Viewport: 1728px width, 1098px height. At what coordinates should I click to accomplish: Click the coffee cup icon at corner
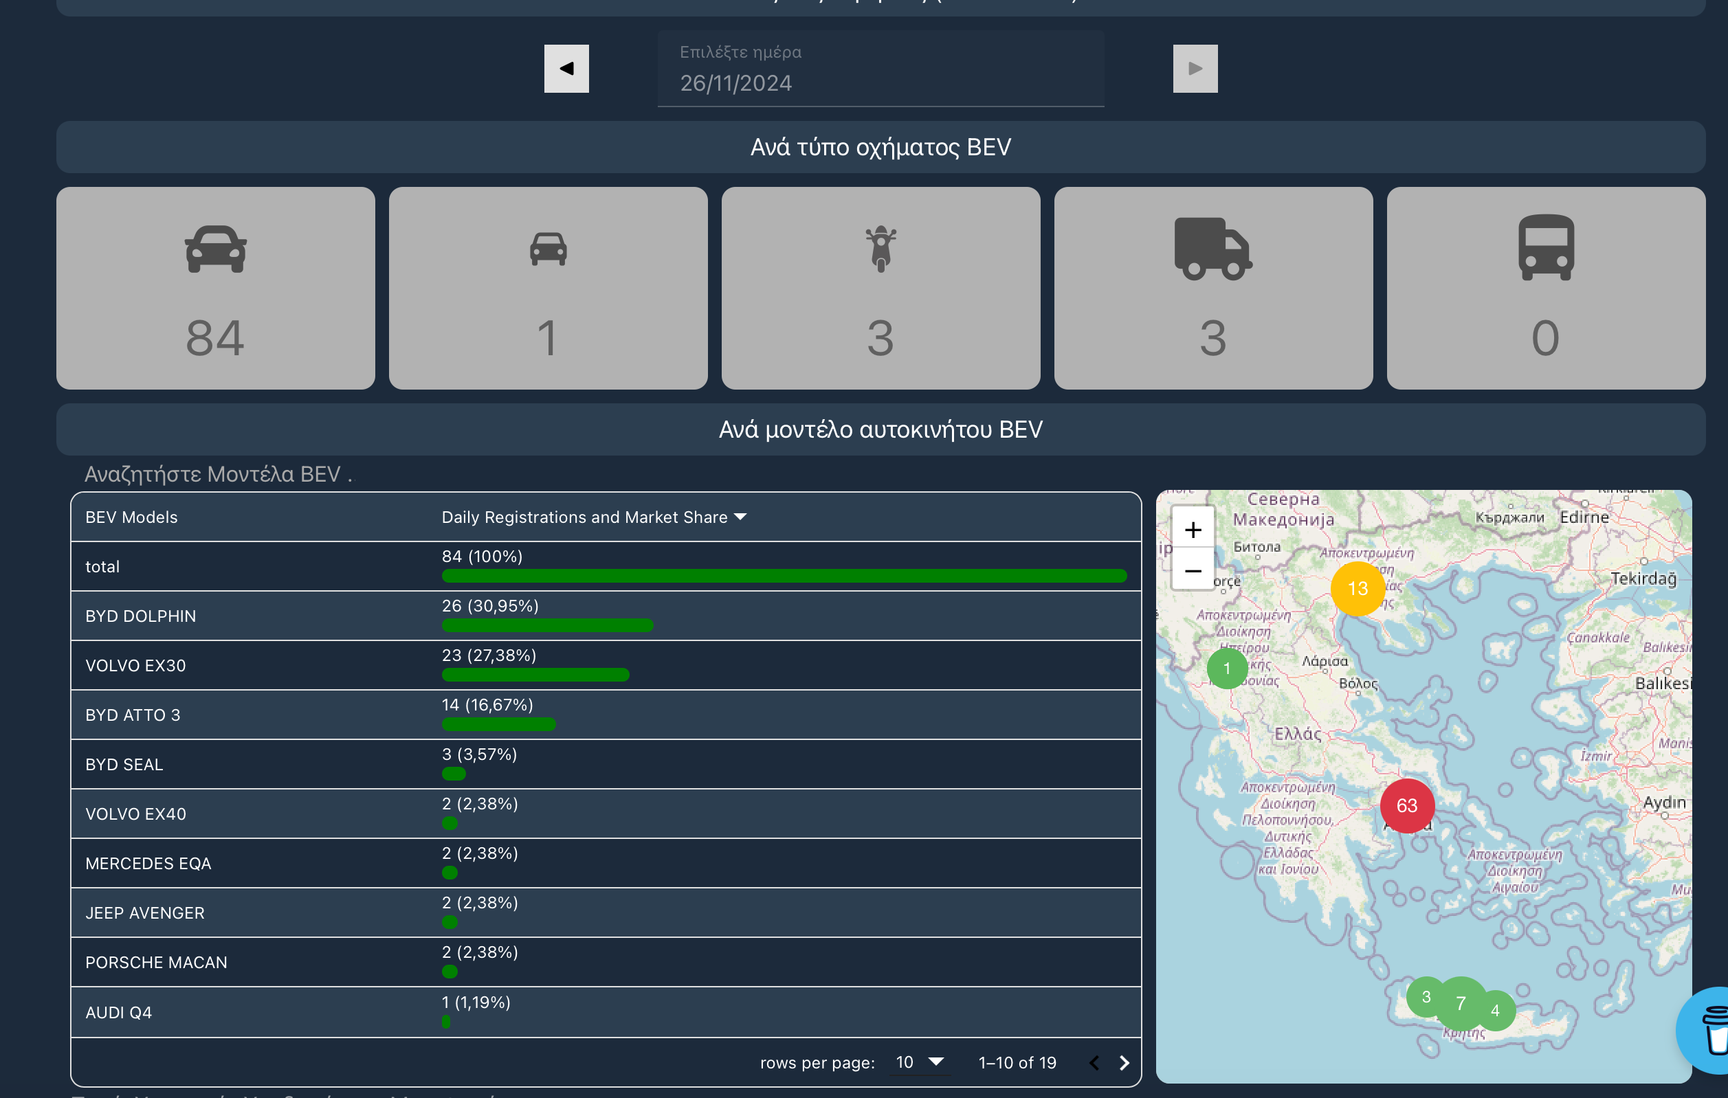[1712, 1031]
